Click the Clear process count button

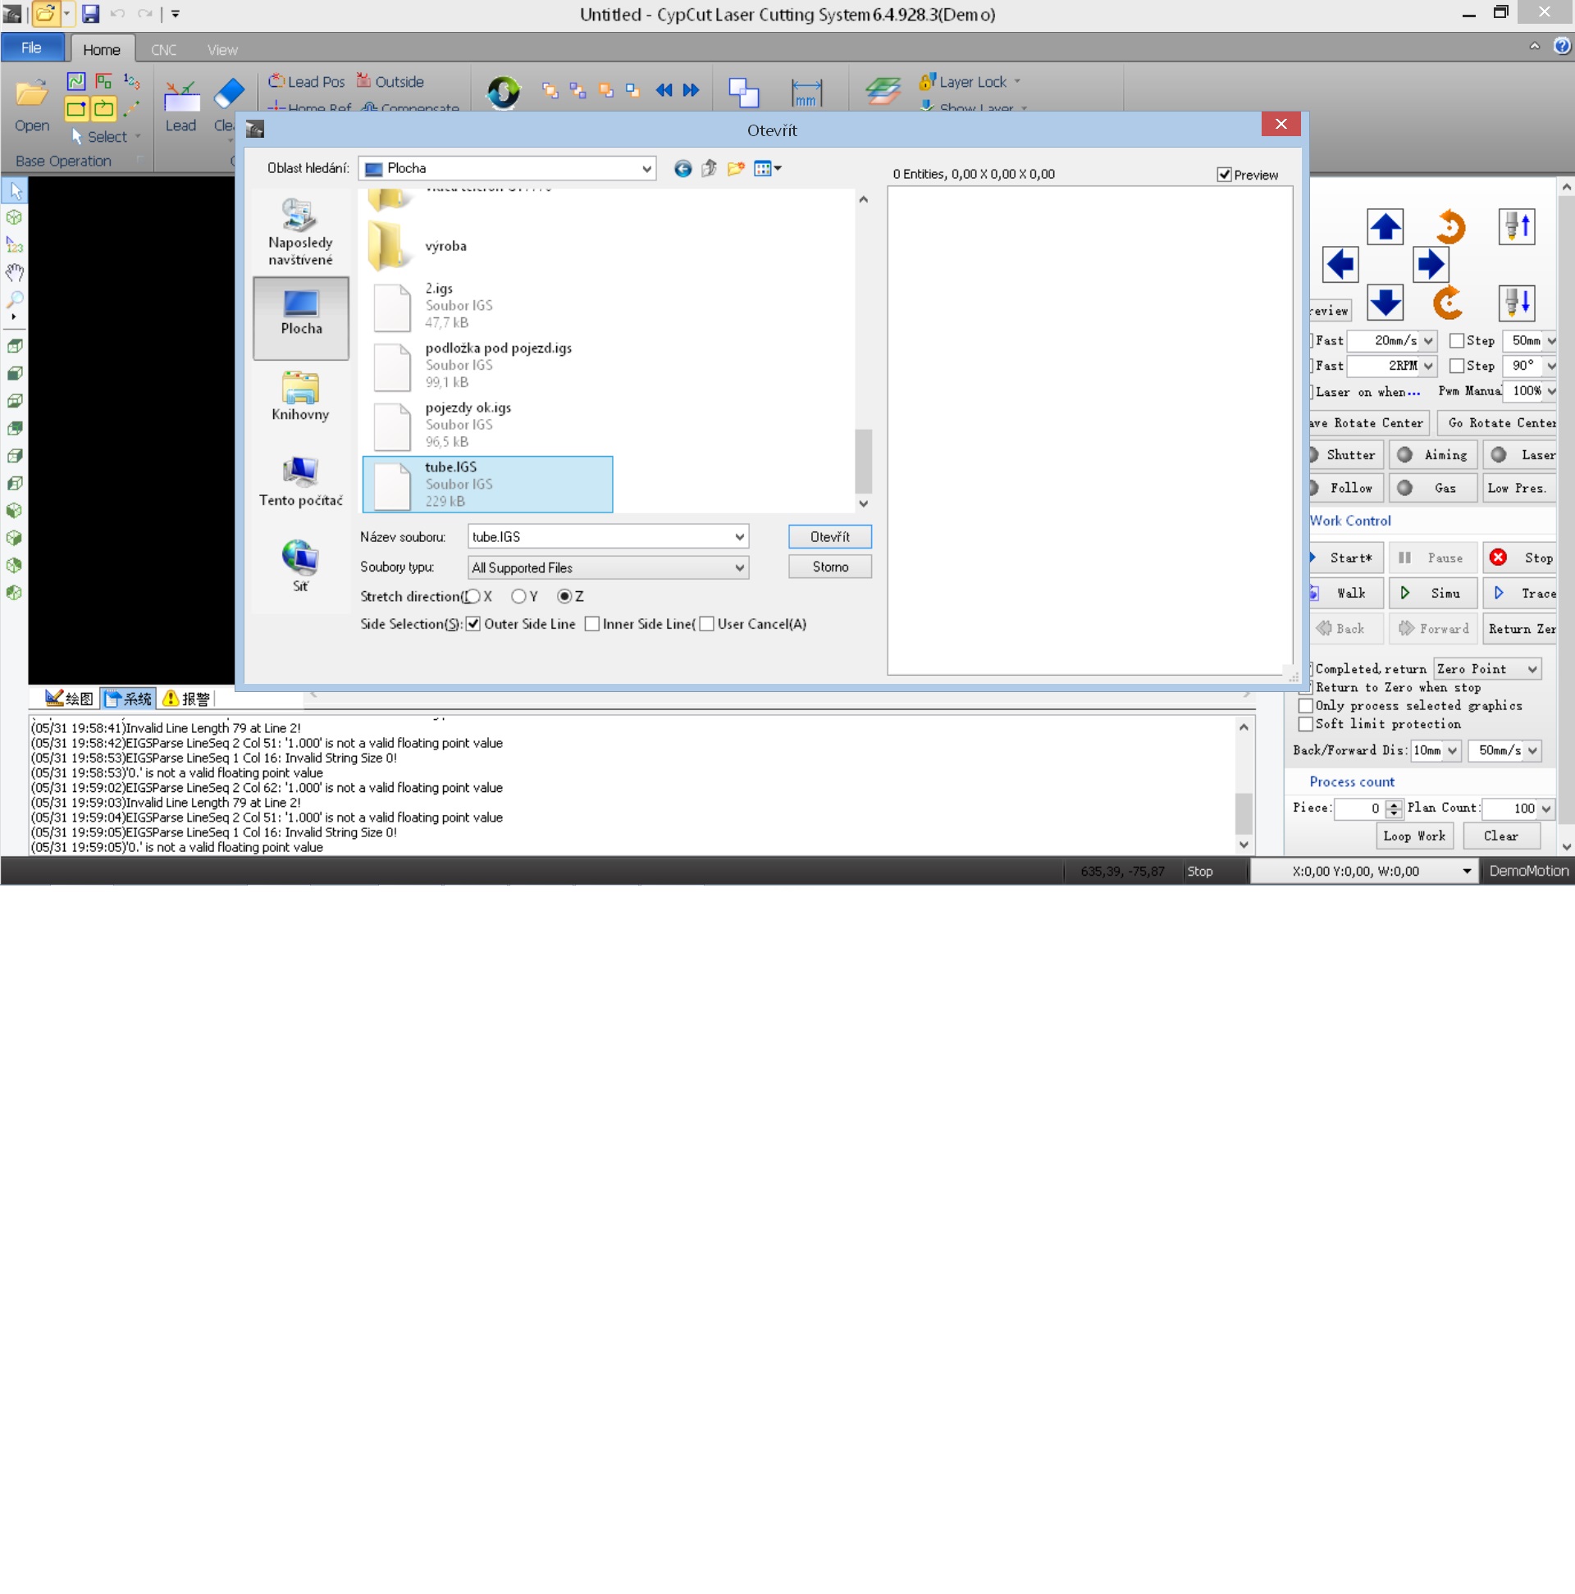coord(1500,836)
